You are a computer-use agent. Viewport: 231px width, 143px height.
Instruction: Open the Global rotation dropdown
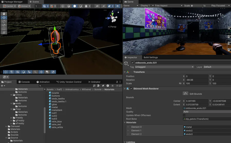coord(24,6)
